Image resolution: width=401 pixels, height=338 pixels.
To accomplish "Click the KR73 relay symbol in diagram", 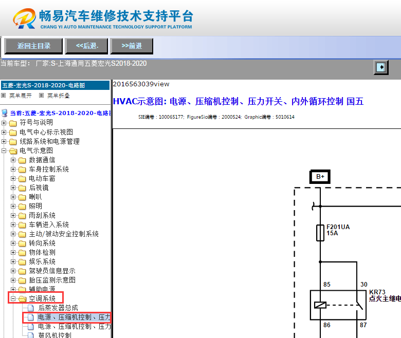I will pyautogui.click(x=338, y=305).
